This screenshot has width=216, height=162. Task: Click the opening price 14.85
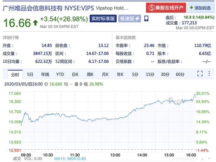coord(47,46)
